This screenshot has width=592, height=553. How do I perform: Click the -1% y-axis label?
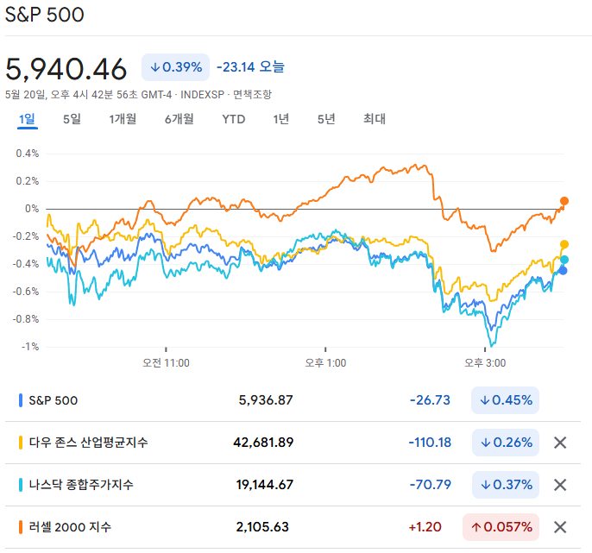click(x=30, y=347)
